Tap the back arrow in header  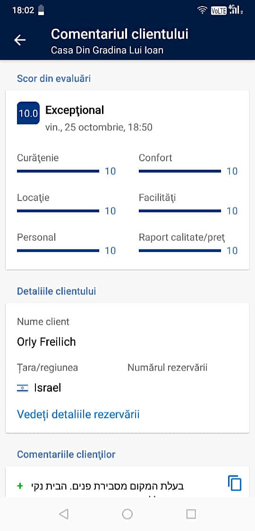pyautogui.click(x=20, y=40)
